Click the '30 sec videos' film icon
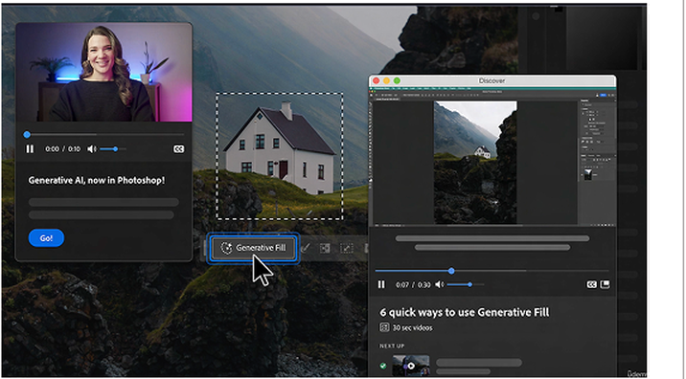This screenshot has height=379, width=686. click(x=384, y=327)
